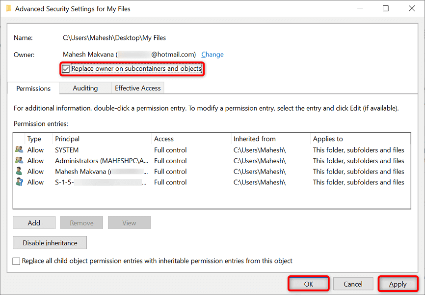Click the unknown S-1-5 account icon
425x295 pixels.
pyautogui.click(x=19, y=182)
